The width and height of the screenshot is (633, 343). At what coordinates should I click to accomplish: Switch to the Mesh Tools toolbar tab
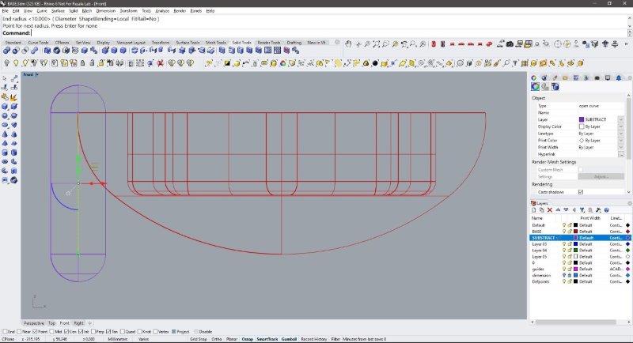pyautogui.click(x=216, y=43)
